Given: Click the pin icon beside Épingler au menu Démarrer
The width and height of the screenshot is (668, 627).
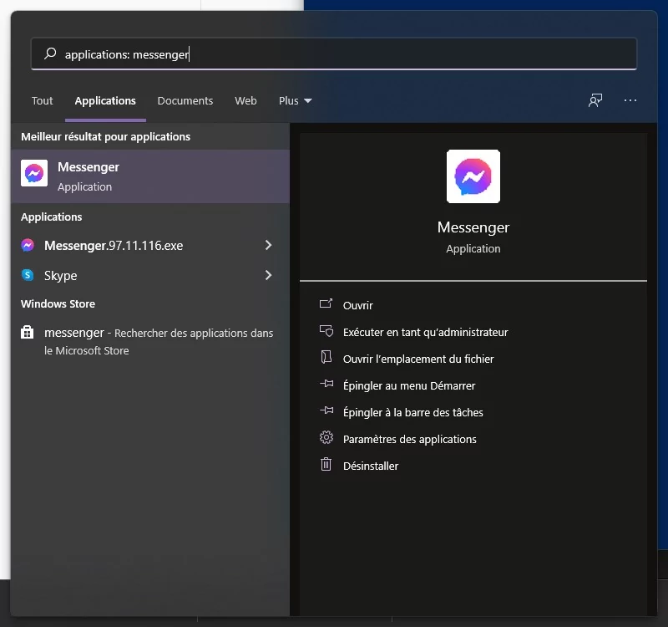Looking at the screenshot, I should [x=326, y=384].
